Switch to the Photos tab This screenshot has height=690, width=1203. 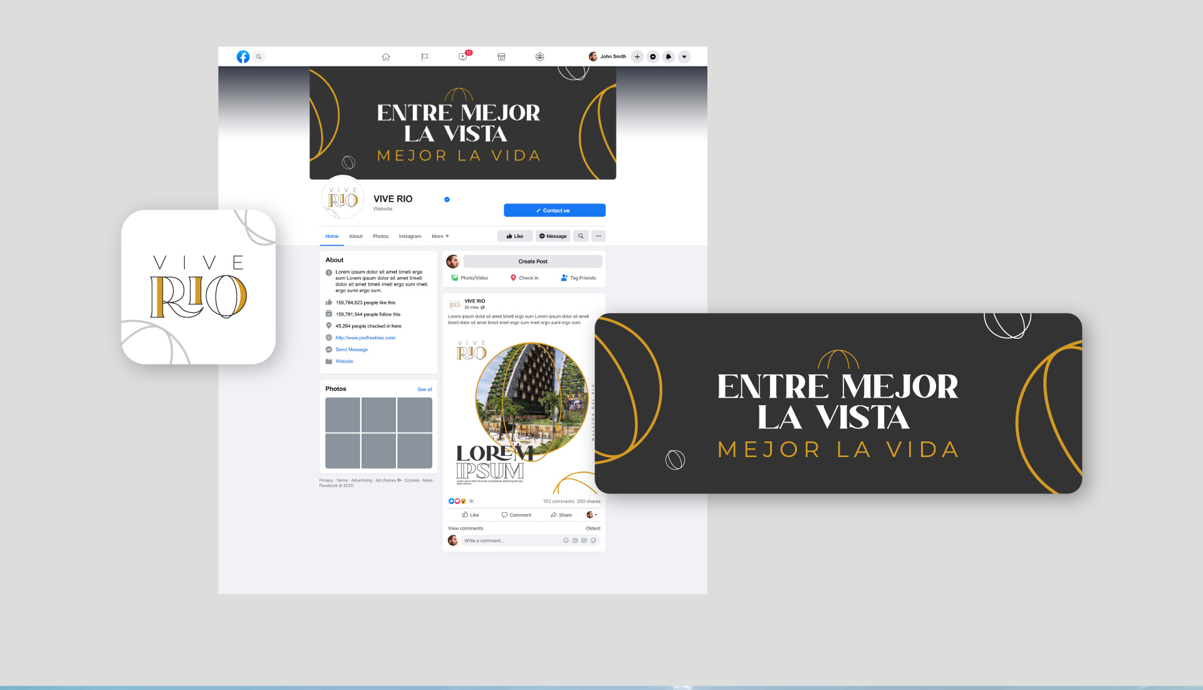pyautogui.click(x=380, y=237)
